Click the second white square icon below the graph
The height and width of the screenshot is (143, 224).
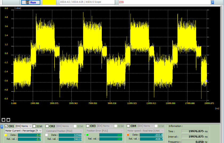(x=8, y=120)
